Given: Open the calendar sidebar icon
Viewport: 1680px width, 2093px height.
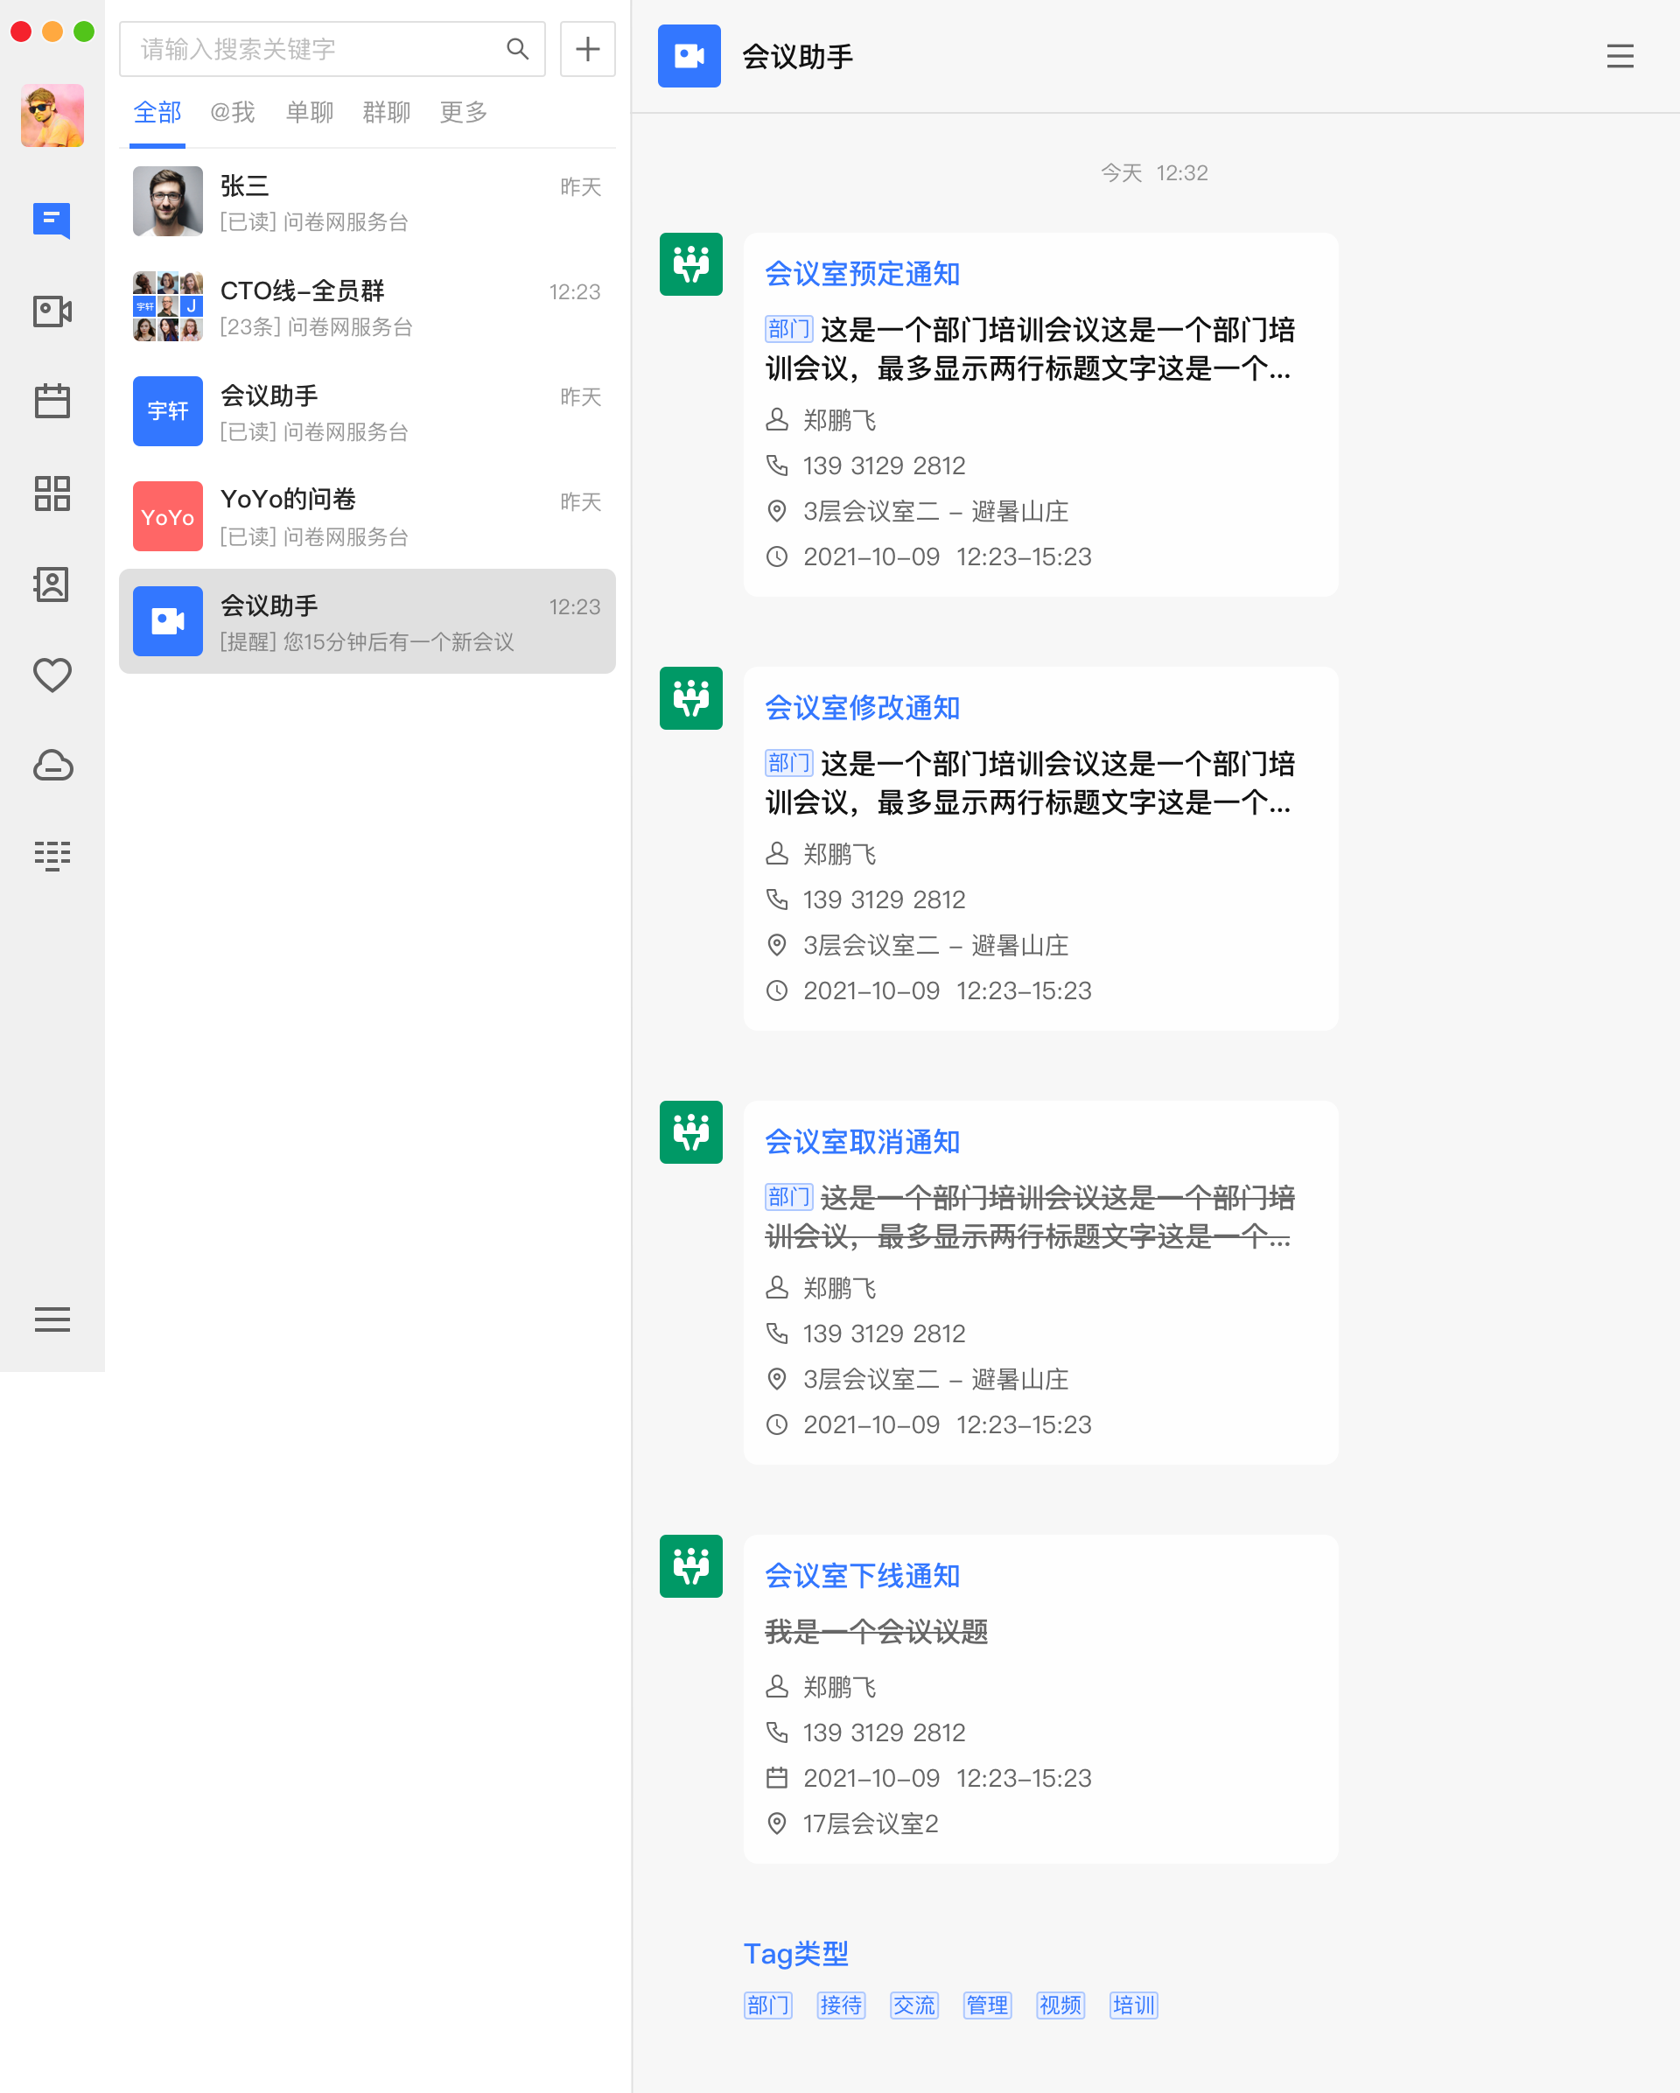Looking at the screenshot, I should [52, 401].
